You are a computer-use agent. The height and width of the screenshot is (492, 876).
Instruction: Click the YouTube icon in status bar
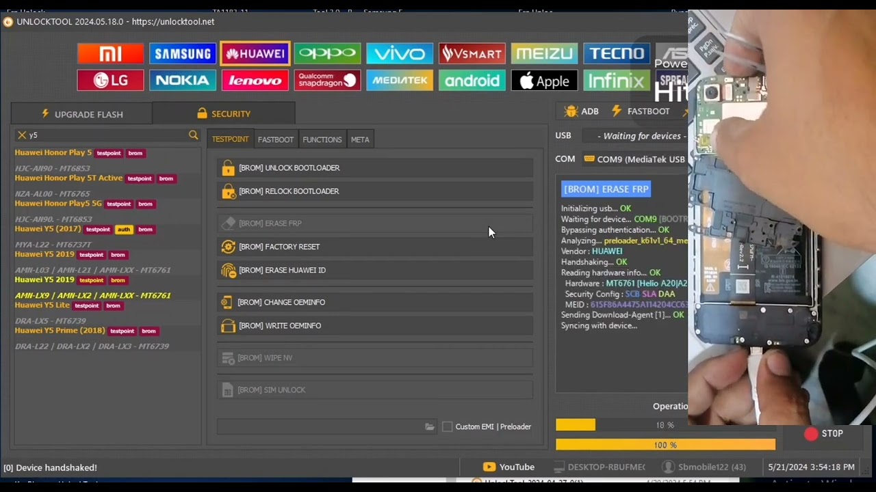(489, 467)
